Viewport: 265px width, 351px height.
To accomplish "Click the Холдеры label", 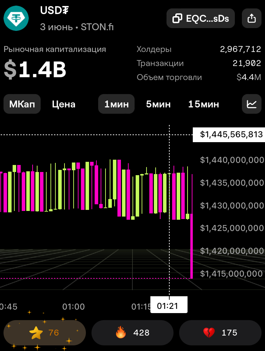I will [154, 49].
